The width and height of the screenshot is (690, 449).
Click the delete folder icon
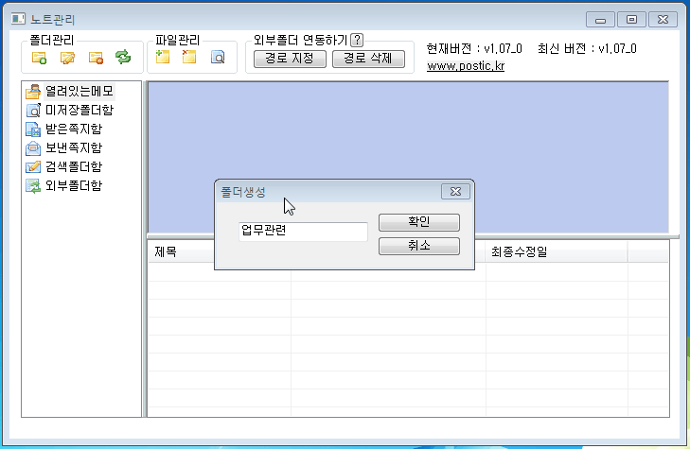coord(96,58)
